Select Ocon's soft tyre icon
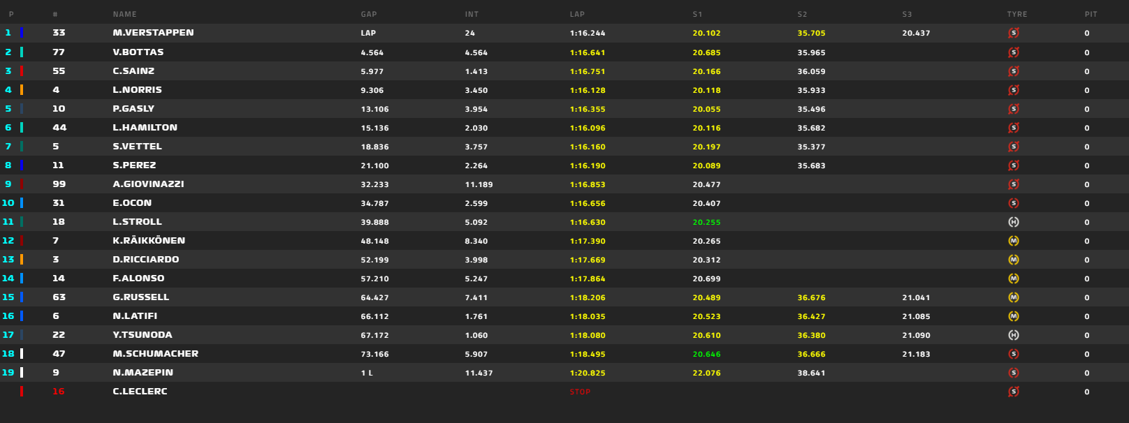Image resolution: width=1129 pixels, height=423 pixels. tap(1014, 203)
